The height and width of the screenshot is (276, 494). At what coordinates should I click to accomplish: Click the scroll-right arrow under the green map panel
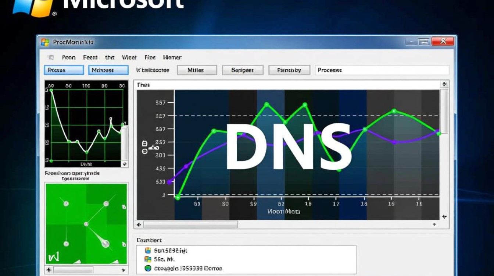click(124, 270)
